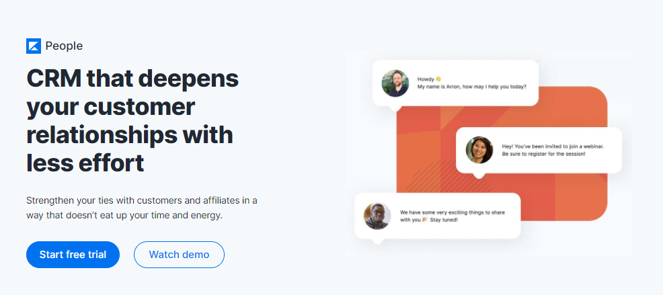Click the blue Kartra People logo icon
The image size is (663, 295).
[34, 46]
